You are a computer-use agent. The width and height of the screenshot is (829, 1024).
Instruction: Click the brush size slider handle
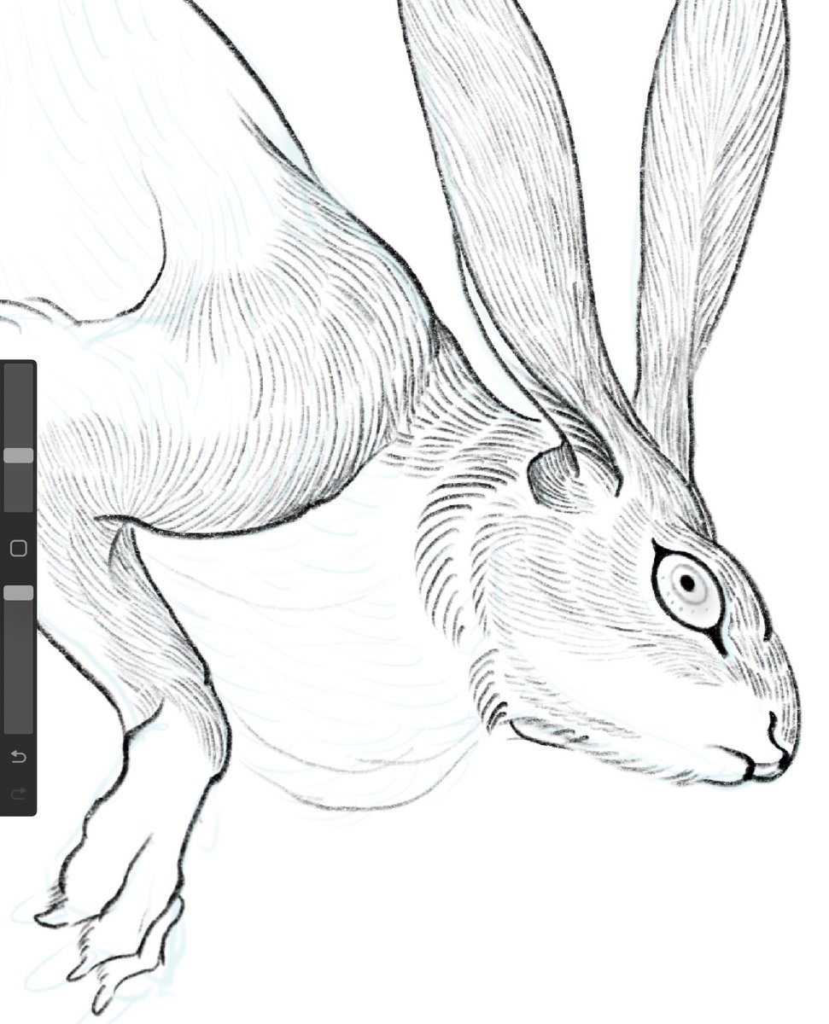[18, 456]
